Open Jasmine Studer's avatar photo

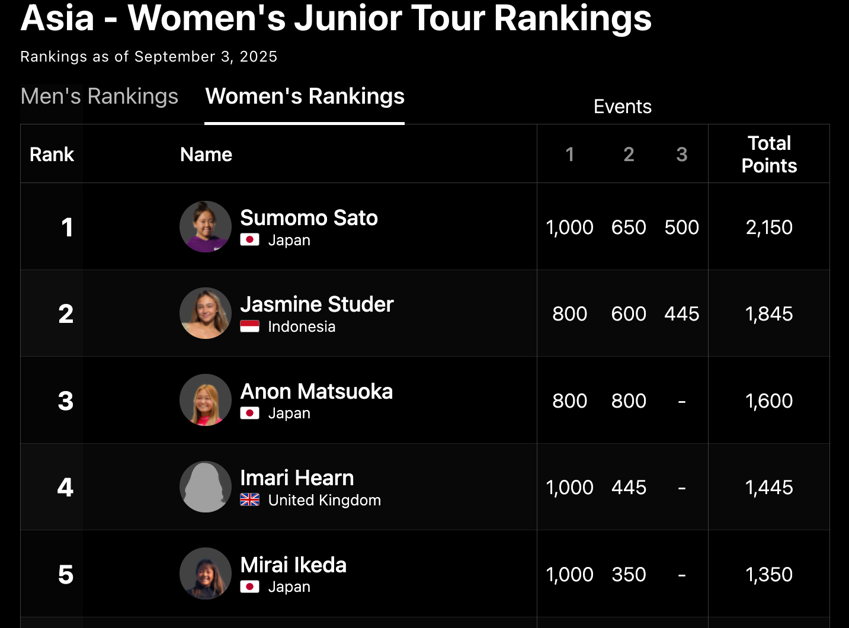coord(206,313)
